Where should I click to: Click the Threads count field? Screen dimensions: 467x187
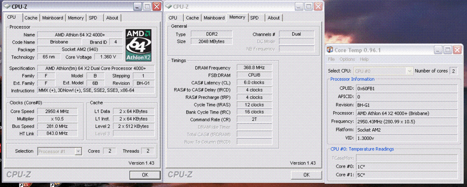[x=148, y=151]
